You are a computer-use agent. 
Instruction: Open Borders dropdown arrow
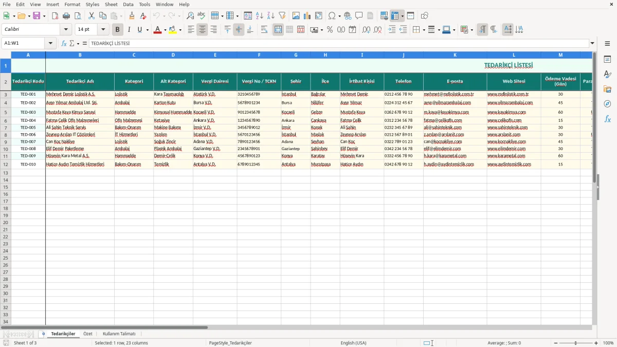pyautogui.click(x=423, y=30)
